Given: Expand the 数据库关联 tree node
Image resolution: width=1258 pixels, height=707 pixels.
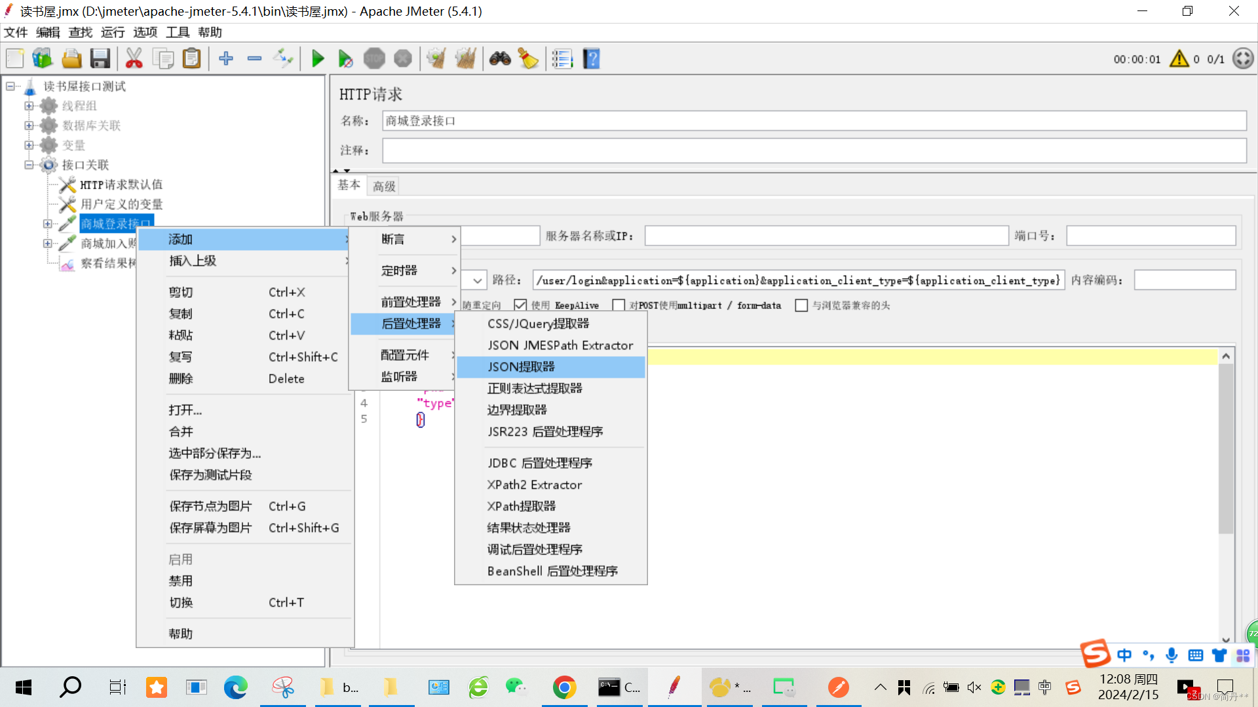Looking at the screenshot, I should coord(29,126).
